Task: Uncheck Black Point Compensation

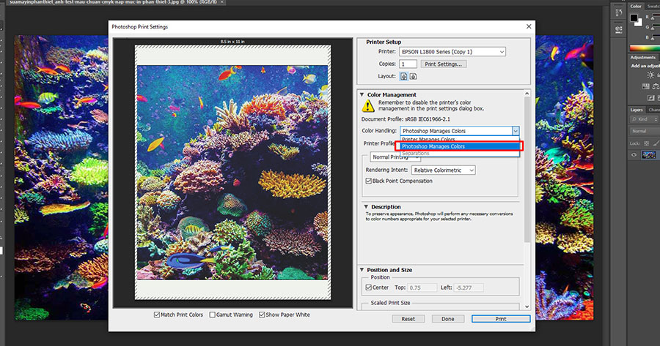Action: point(369,181)
